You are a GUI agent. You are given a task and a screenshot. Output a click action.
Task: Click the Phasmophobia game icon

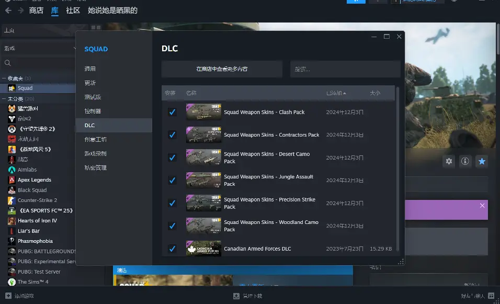tap(12, 241)
